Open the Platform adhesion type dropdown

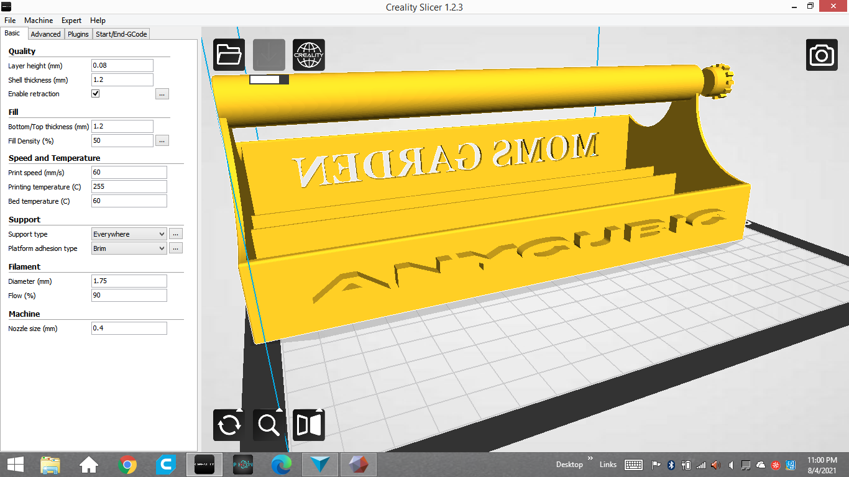(x=129, y=248)
